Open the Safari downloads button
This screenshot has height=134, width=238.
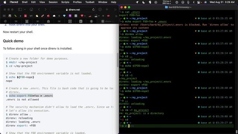coord(100,9)
